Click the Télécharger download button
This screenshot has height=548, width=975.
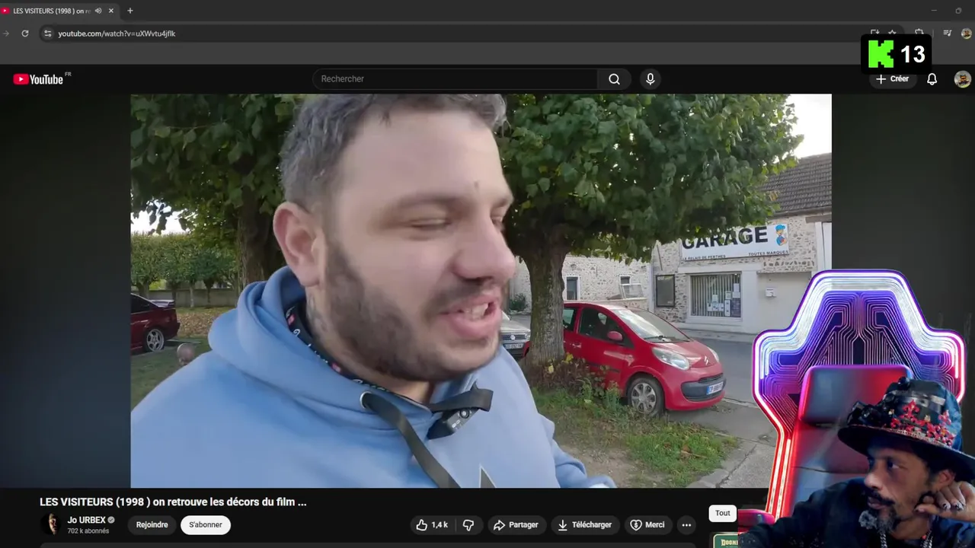coord(584,525)
